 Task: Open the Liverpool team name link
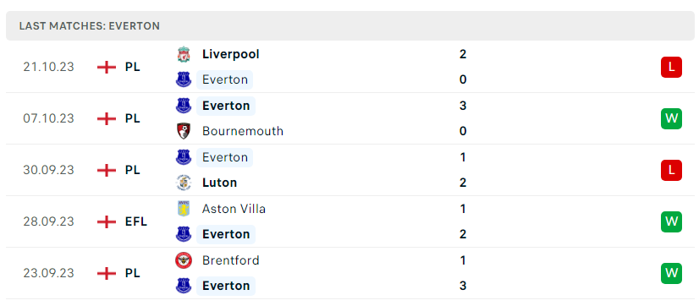click(x=230, y=54)
